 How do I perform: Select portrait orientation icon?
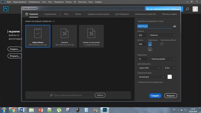click(x=150, y=44)
